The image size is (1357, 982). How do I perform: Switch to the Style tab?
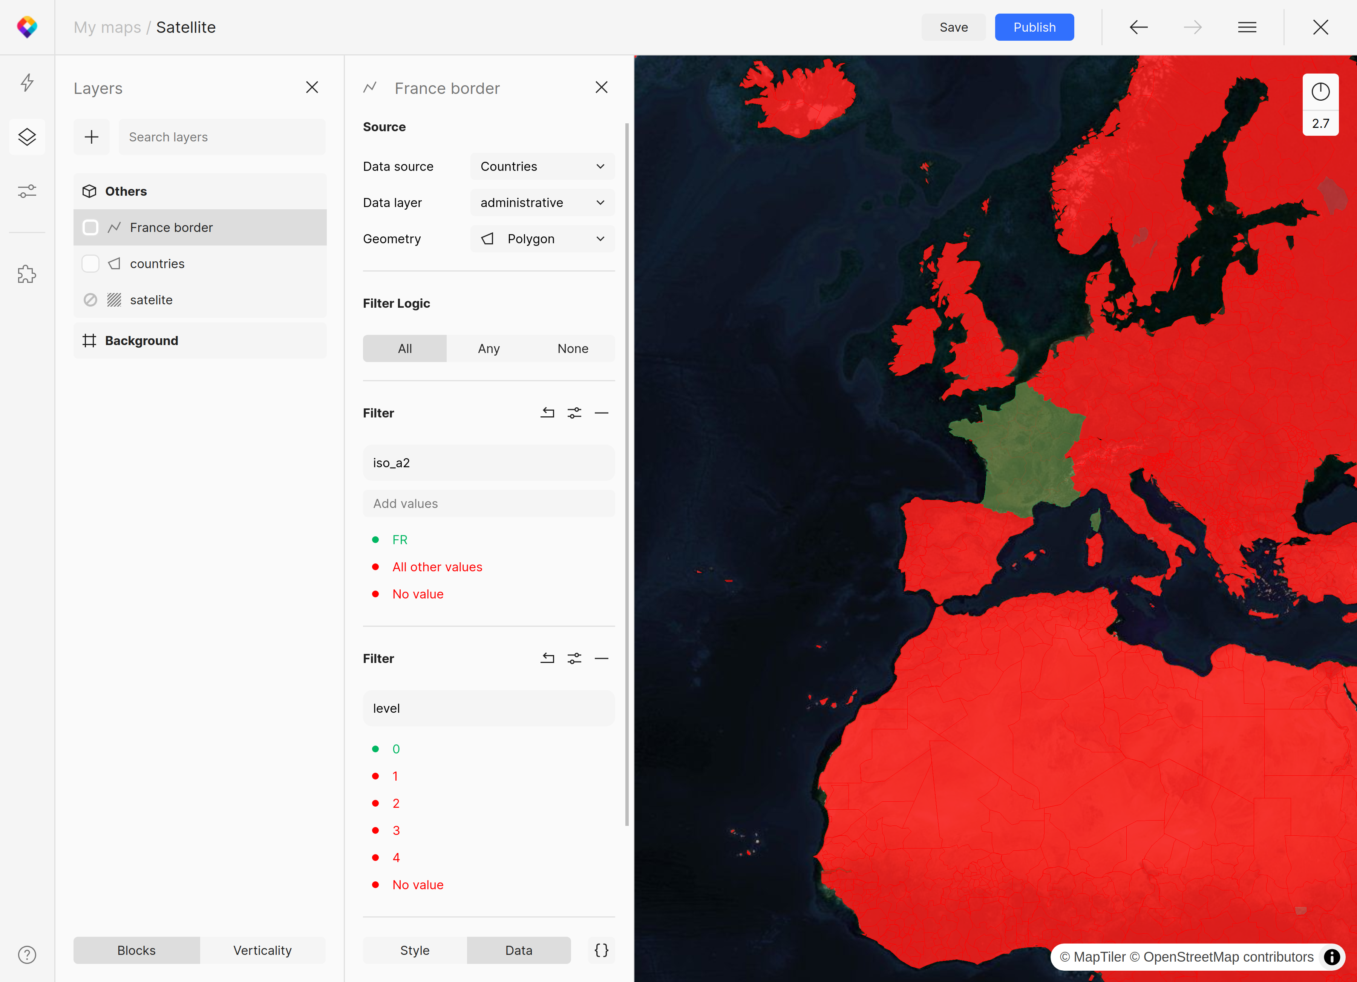415,950
